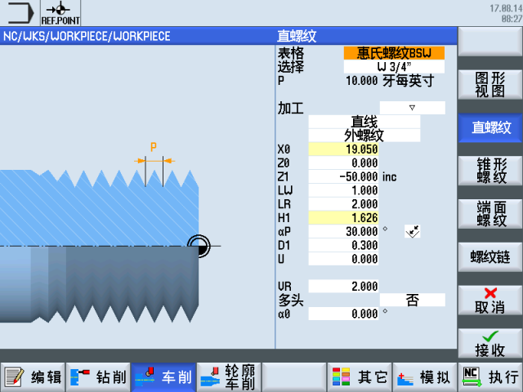Viewport: 523px width, 392px height.
Task: Click the LR field with 2.000
Action: [343, 204]
